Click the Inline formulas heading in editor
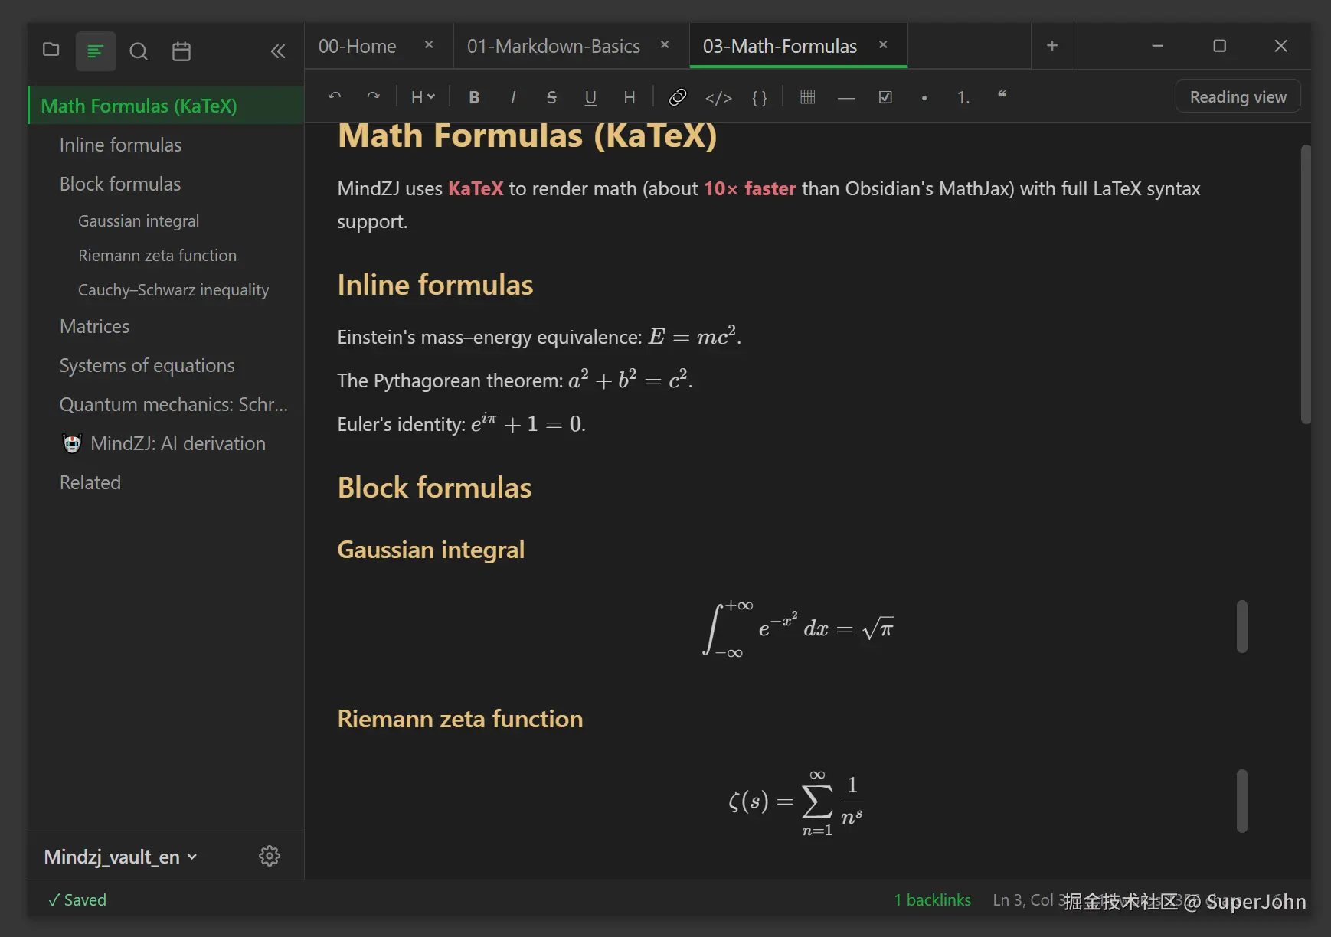This screenshot has height=937, width=1331. pos(435,285)
